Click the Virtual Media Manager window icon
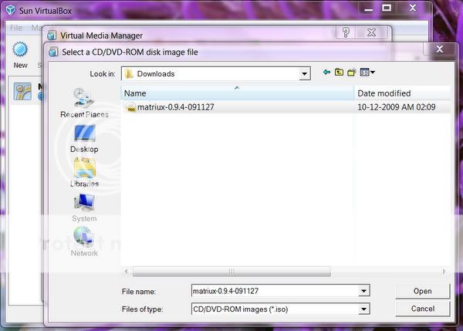This screenshot has width=463, height=331. tap(52, 35)
